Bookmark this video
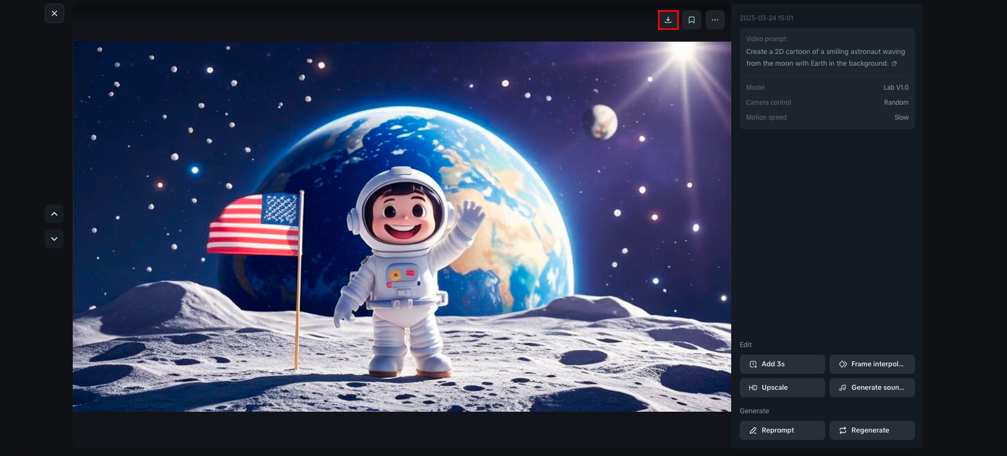Screen dimensions: 1007x456 (x=692, y=20)
